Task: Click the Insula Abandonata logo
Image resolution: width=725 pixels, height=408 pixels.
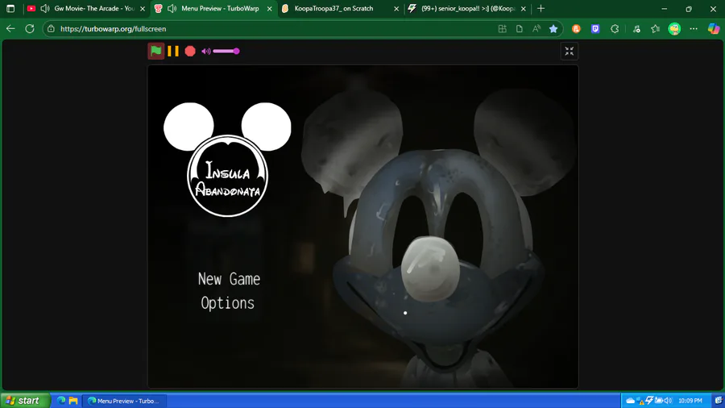Action: pos(227,160)
